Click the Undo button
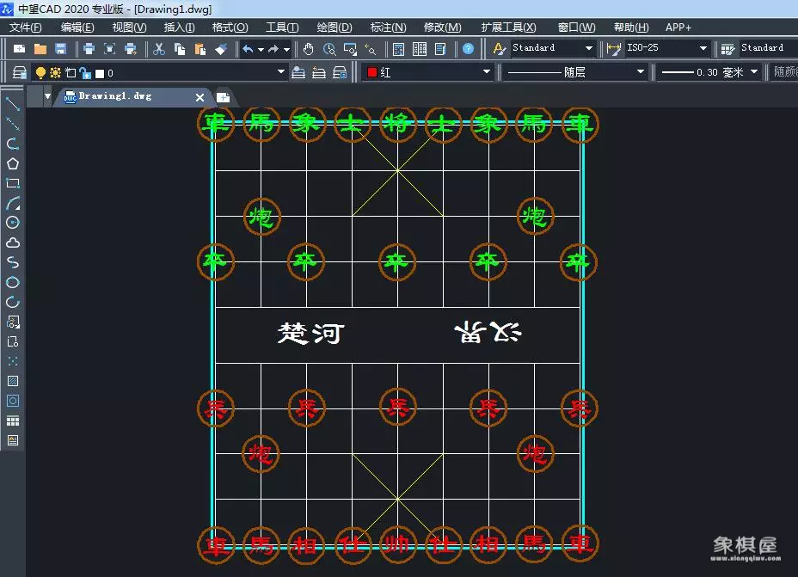Viewport: 798px width, 577px height. coord(247,50)
